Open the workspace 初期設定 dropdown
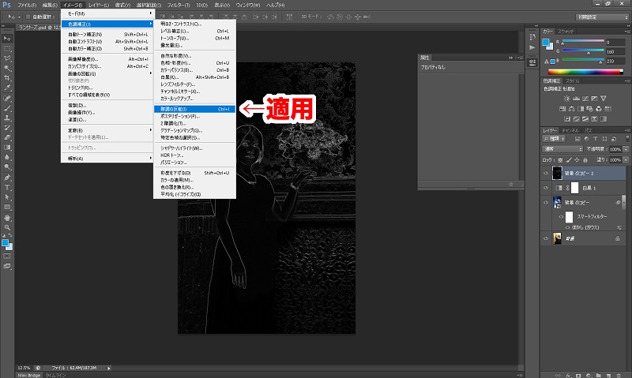This screenshot has height=378, width=632. tap(602, 17)
